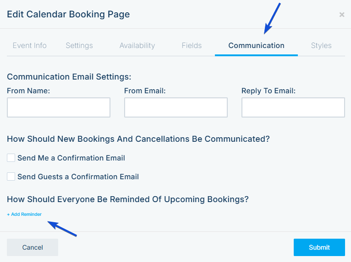Close the Edit Calendar Booking Page dialog

[x=341, y=15]
